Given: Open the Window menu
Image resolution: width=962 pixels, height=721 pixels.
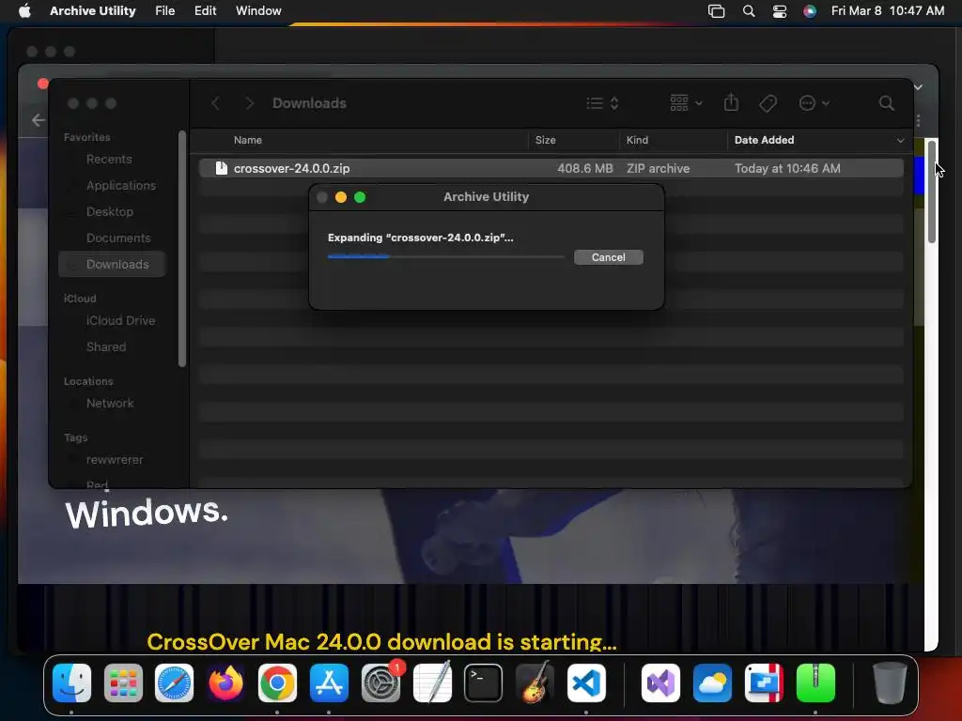Looking at the screenshot, I should click(258, 10).
